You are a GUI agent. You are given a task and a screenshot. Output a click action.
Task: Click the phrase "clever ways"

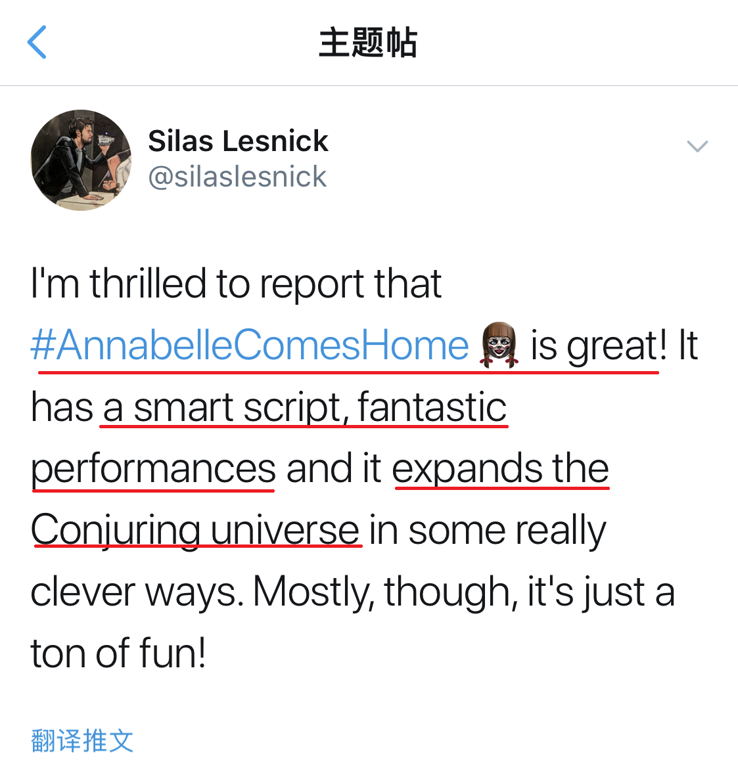click(x=133, y=592)
